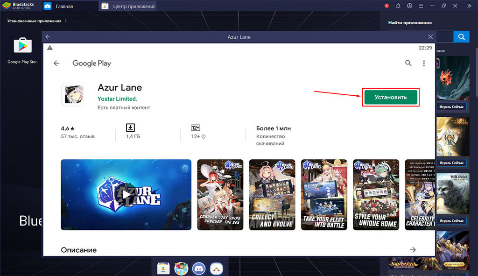Screen dimensions: 478x276
Task: Expand sidebar double-chevron icon
Action: coord(469,6)
